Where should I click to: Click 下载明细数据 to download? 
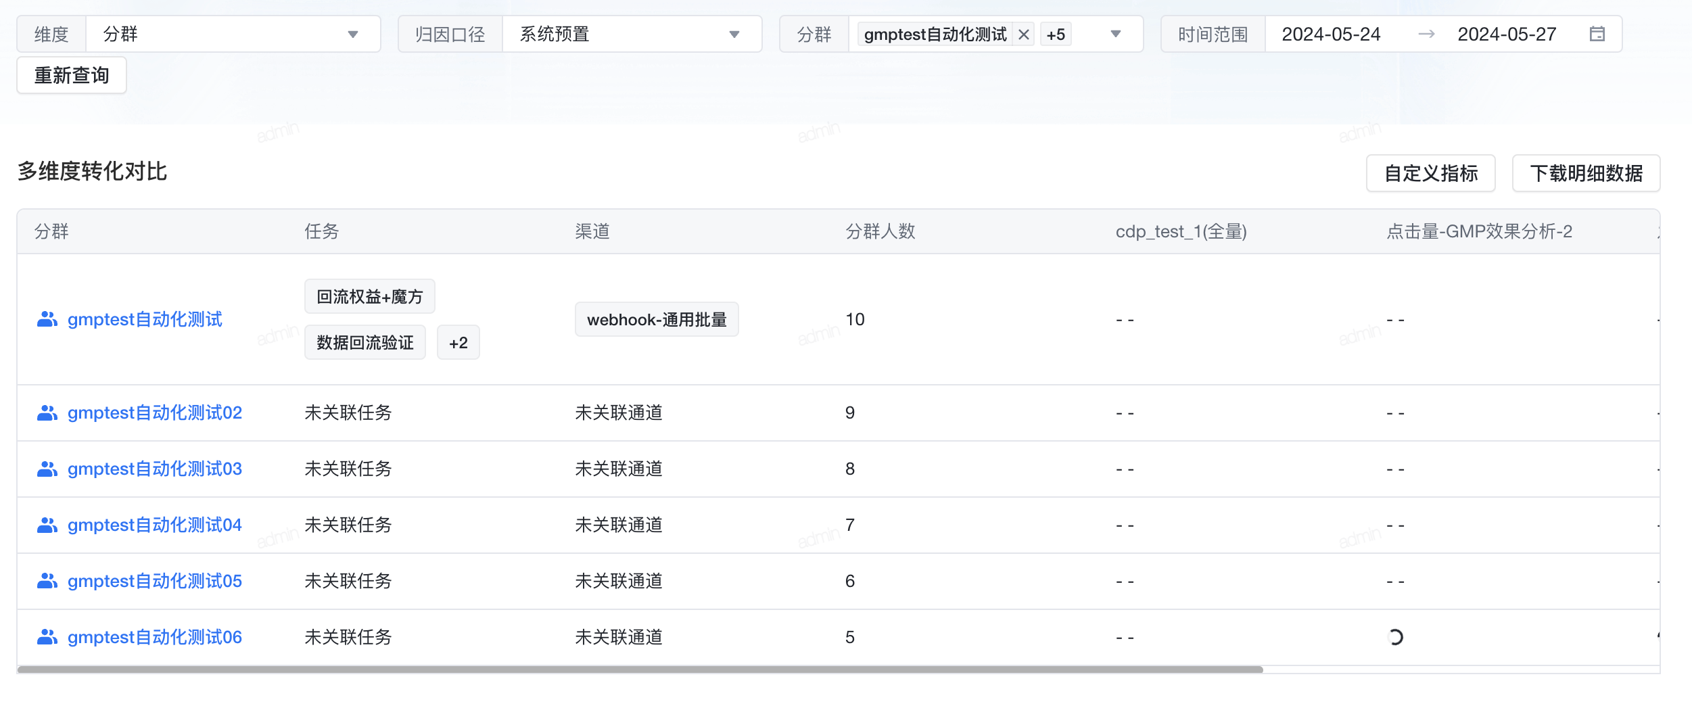click(x=1587, y=173)
